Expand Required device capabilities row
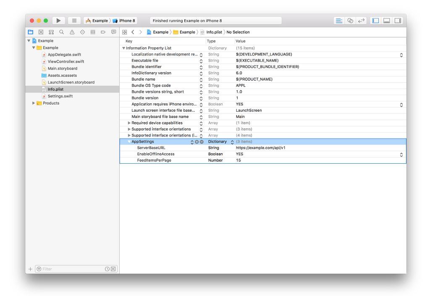 (x=129, y=123)
